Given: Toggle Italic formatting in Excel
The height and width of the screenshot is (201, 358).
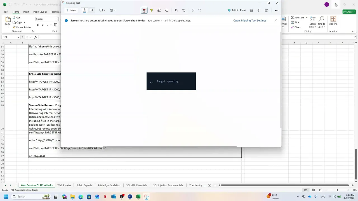Looking at the screenshot, I should (43, 25).
